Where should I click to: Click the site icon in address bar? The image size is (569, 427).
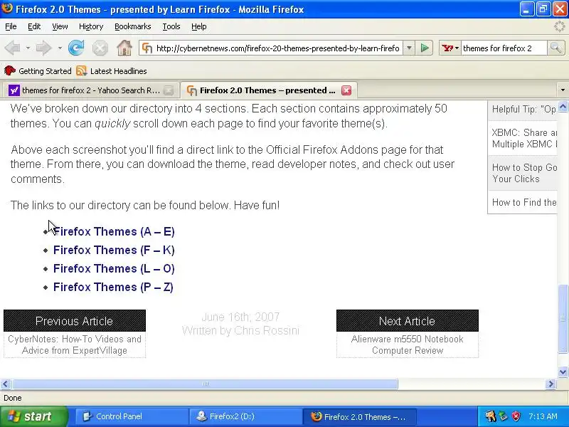click(x=147, y=48)
